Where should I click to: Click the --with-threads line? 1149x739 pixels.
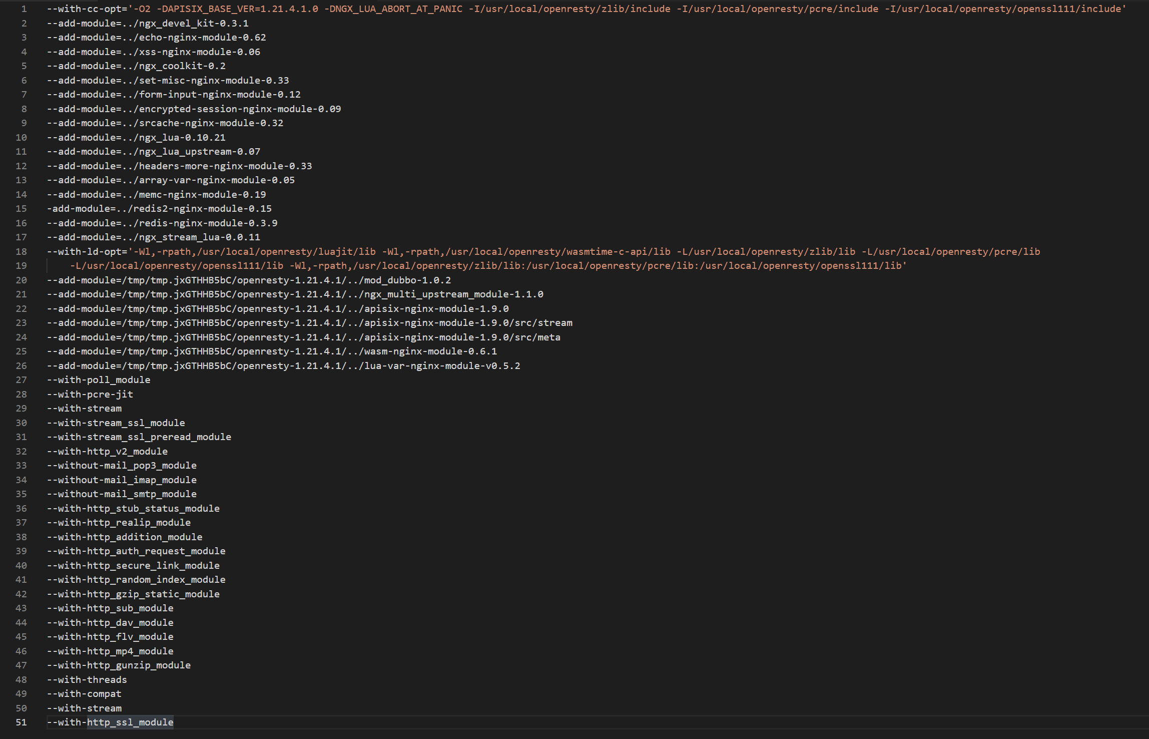pyautogui.click(x=87, y=680)
